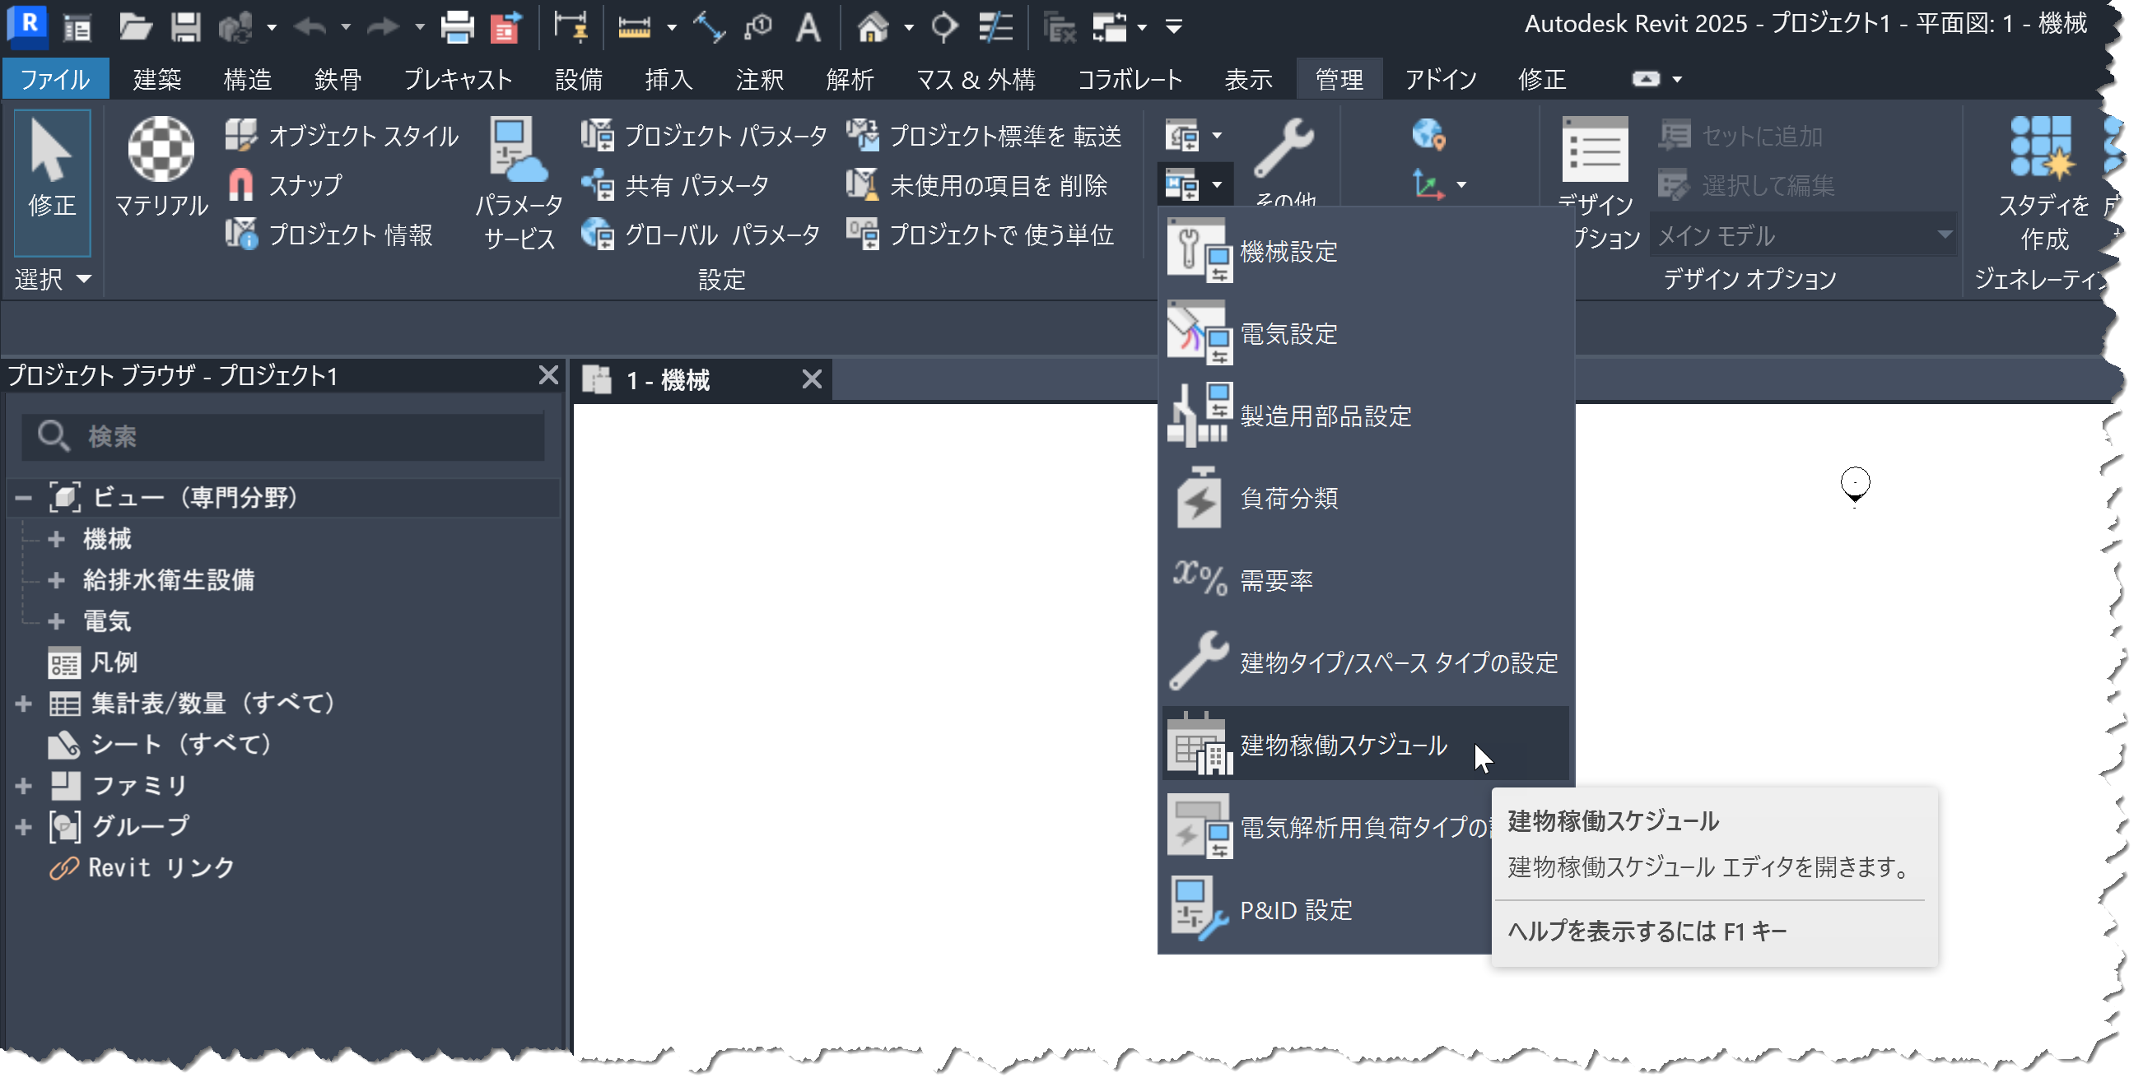The width and height of the screenshot is (2143, 1087).
Task: Choose Demand Factors (需要率) menu item
Action: 1364,579
